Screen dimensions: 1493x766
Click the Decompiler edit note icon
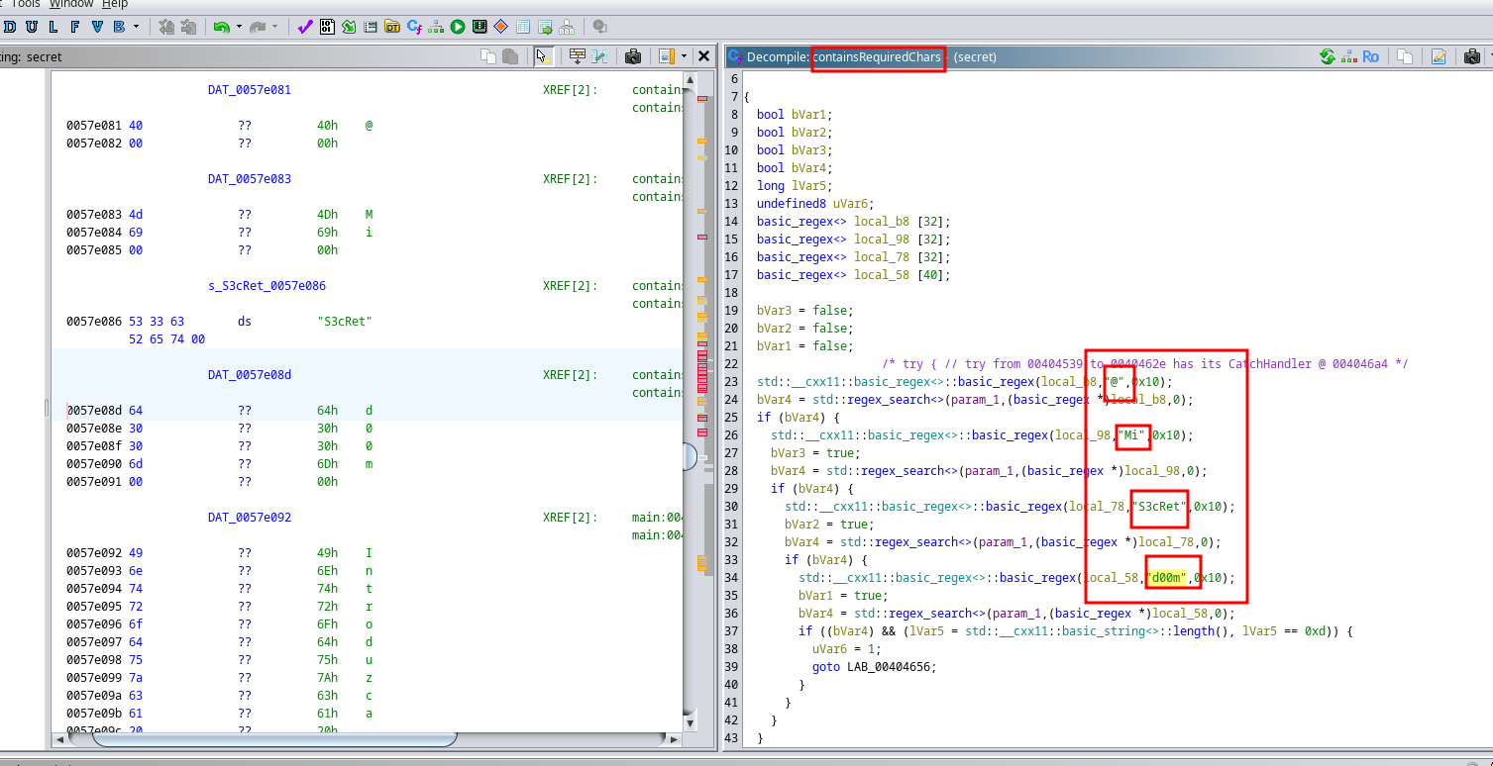pos(1439,56)
